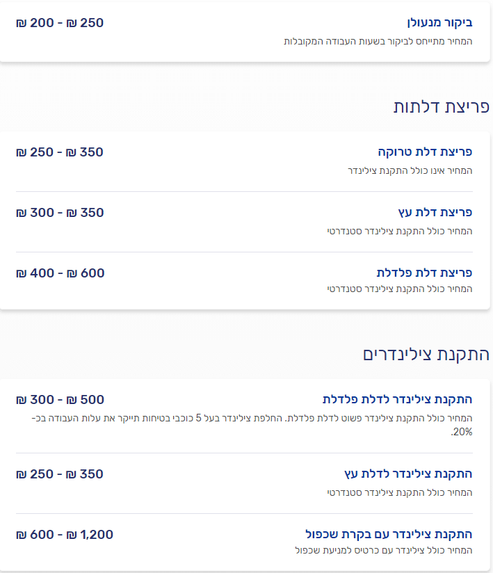Click the note about 5-star security cylinder

coord(252,425)
